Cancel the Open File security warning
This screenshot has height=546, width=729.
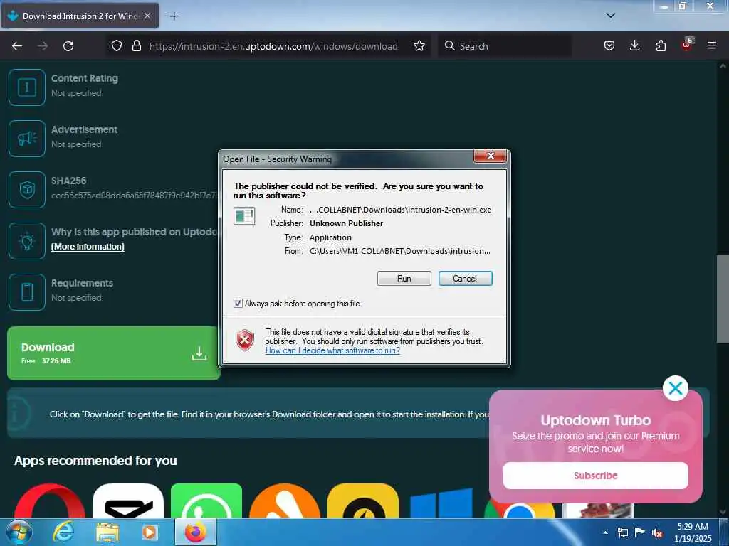click(465, 279)
